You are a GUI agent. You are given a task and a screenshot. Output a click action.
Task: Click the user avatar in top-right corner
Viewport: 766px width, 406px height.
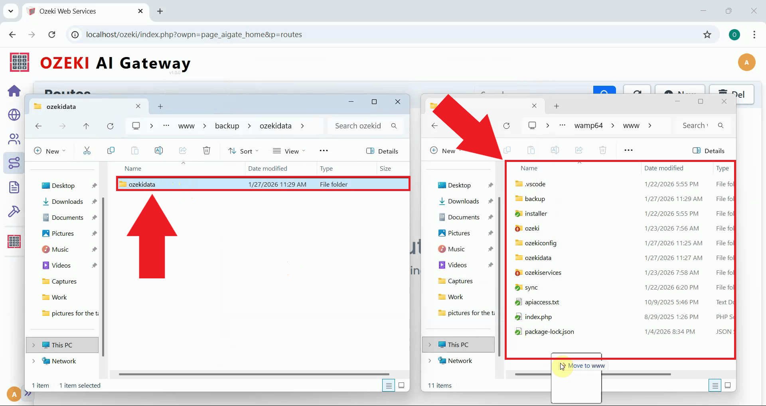point(746,62)
